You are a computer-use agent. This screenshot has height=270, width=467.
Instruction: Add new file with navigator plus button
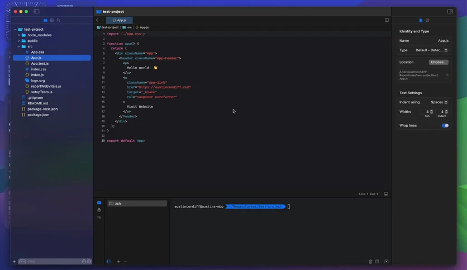(14, 262)
